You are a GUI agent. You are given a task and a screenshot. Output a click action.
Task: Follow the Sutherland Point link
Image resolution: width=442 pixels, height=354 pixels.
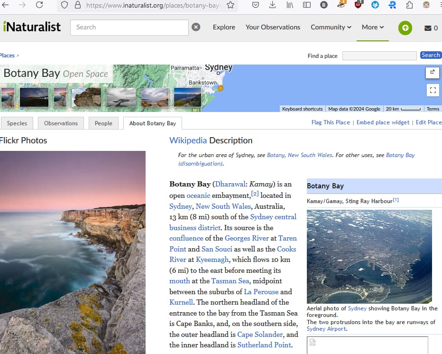coord(264,345)
